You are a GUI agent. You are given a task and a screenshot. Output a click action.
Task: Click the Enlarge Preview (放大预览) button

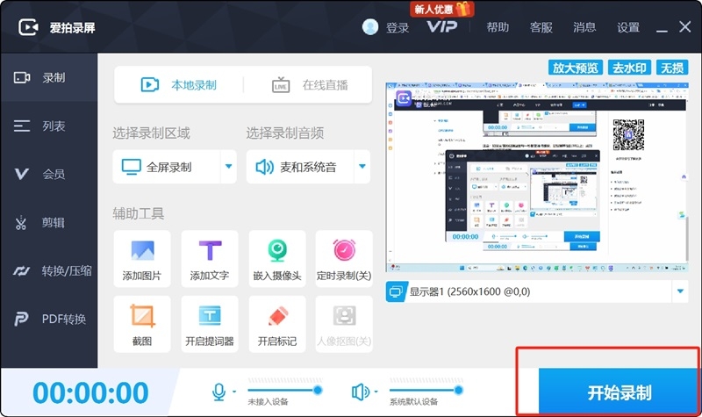click(x=576, y=68)
